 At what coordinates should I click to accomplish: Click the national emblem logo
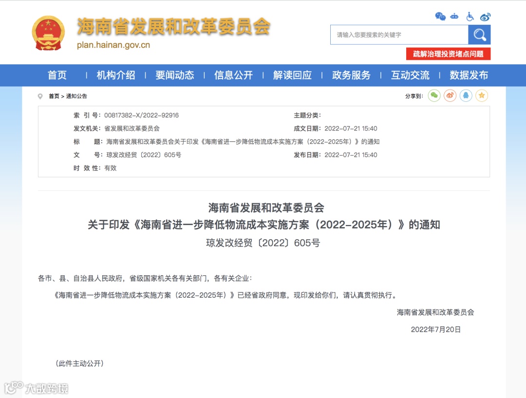pos(48,33)
